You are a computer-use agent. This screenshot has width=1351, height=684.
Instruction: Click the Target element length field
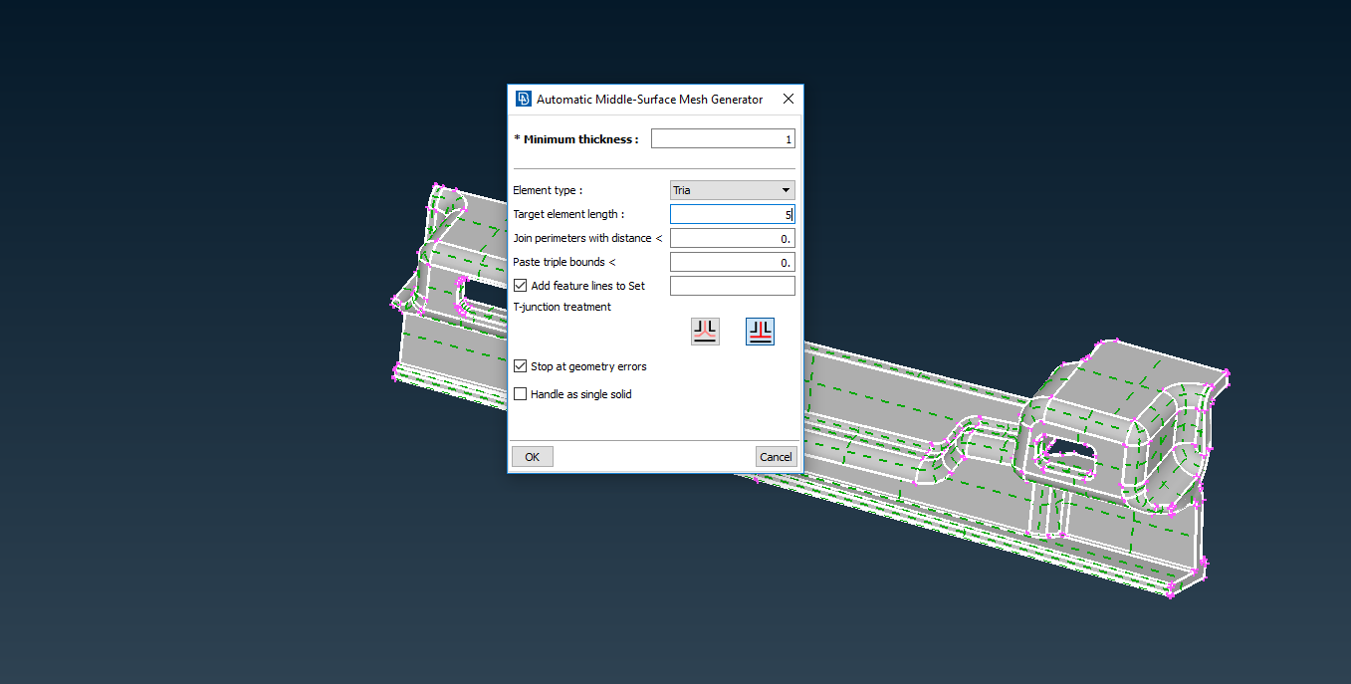[x=732, y=214]
